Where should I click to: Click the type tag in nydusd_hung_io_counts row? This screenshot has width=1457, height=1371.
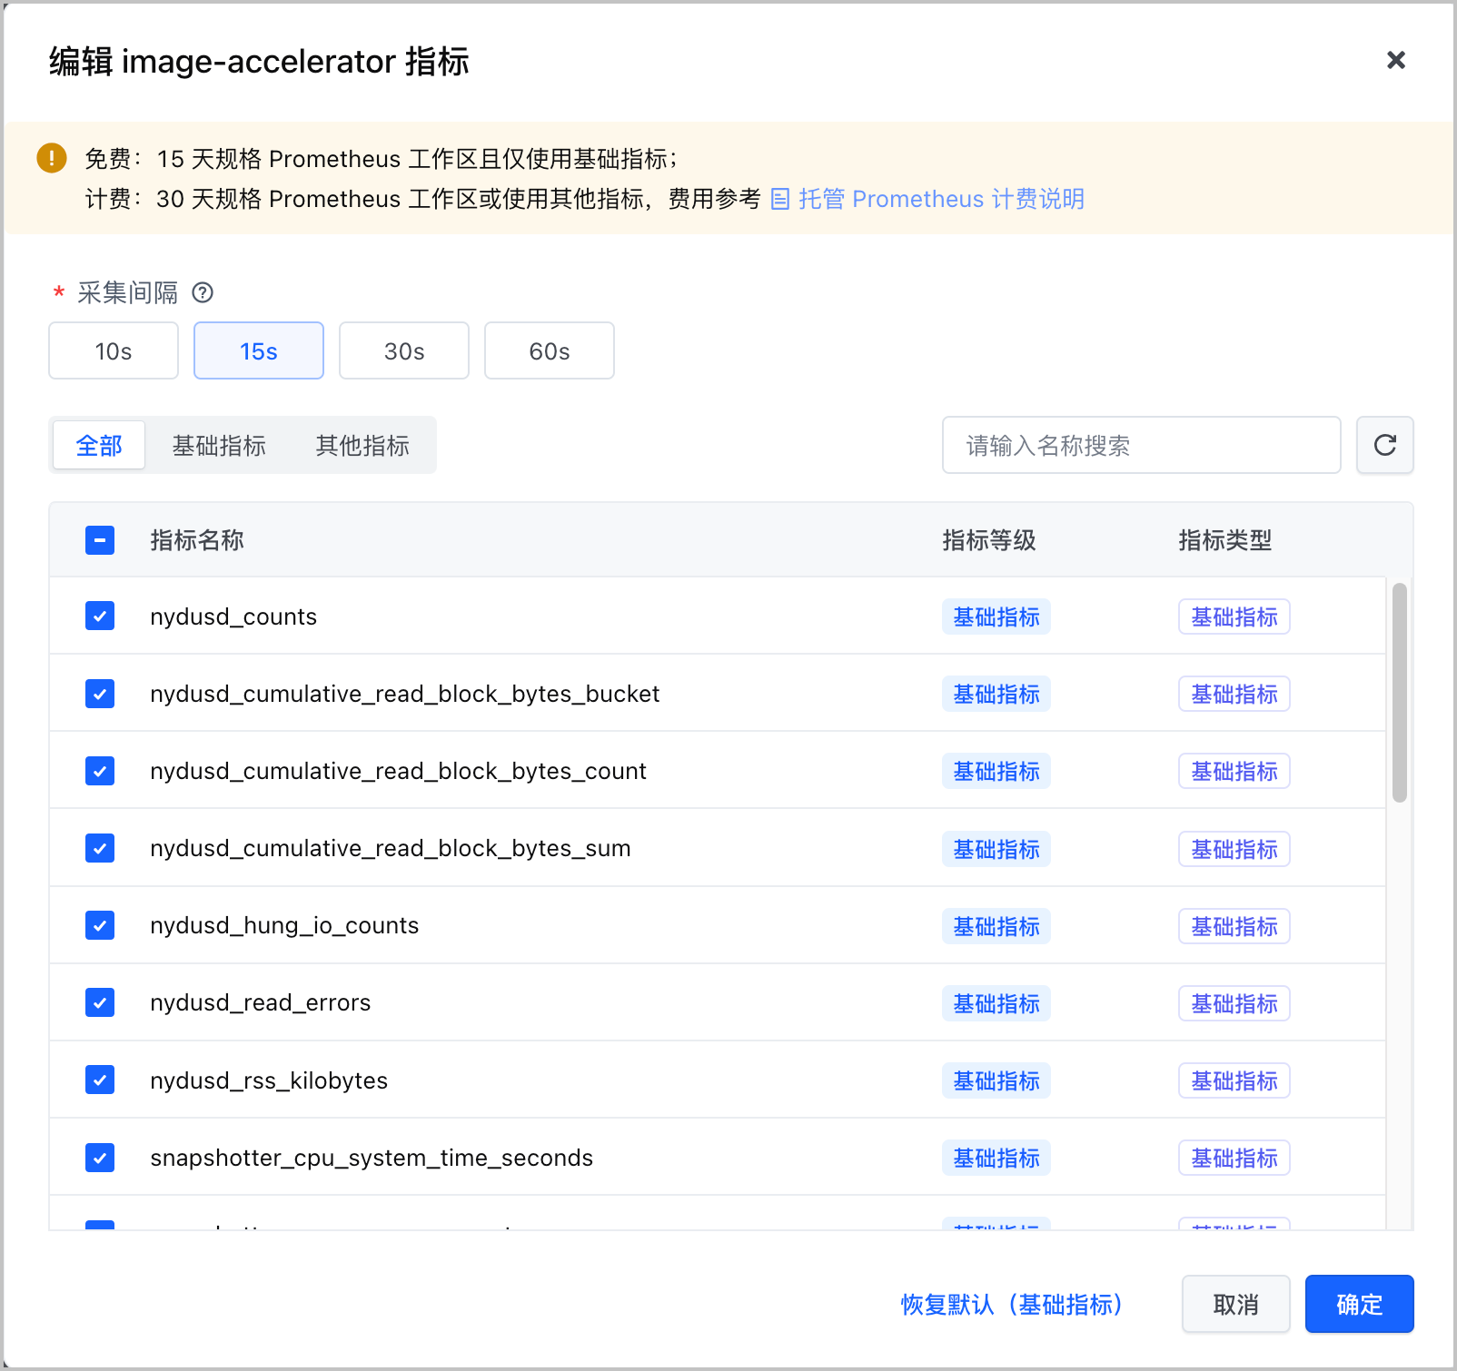(1234, 926)
